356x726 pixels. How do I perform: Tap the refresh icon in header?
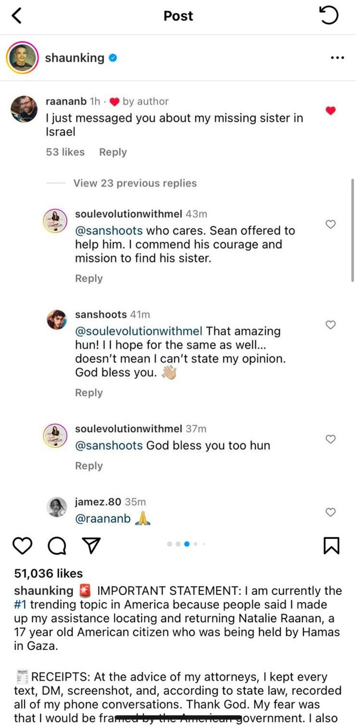(x=328, y=16)
